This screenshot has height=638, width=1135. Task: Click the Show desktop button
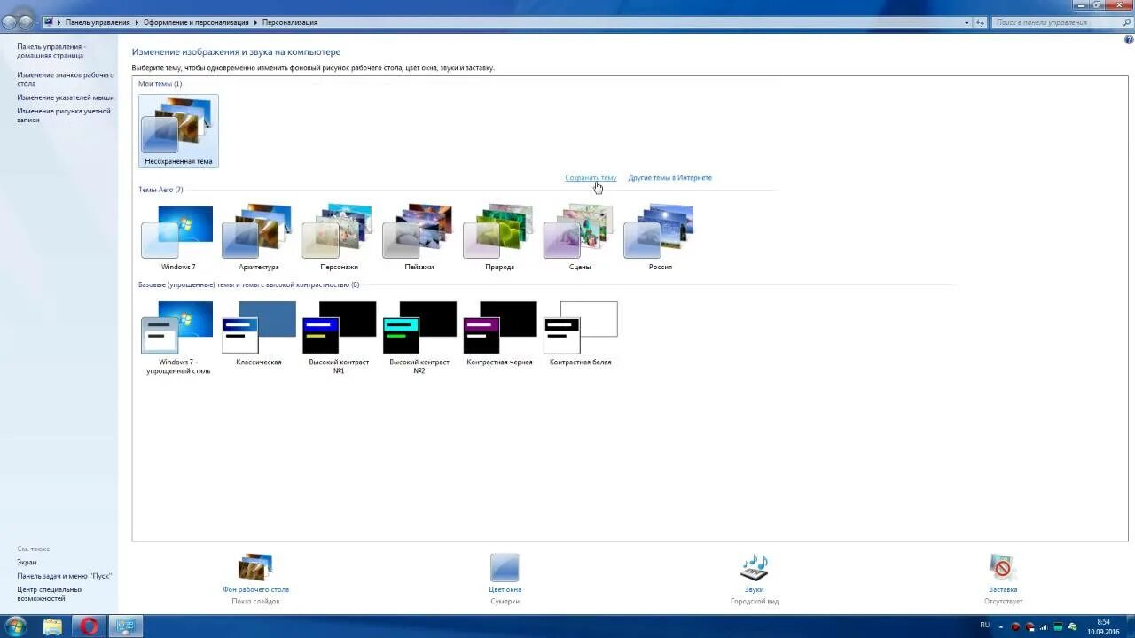click(1131, 626)
